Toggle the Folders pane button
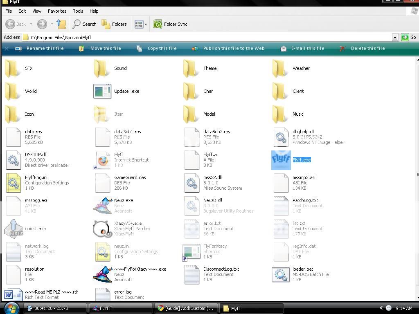 point(114,24)
